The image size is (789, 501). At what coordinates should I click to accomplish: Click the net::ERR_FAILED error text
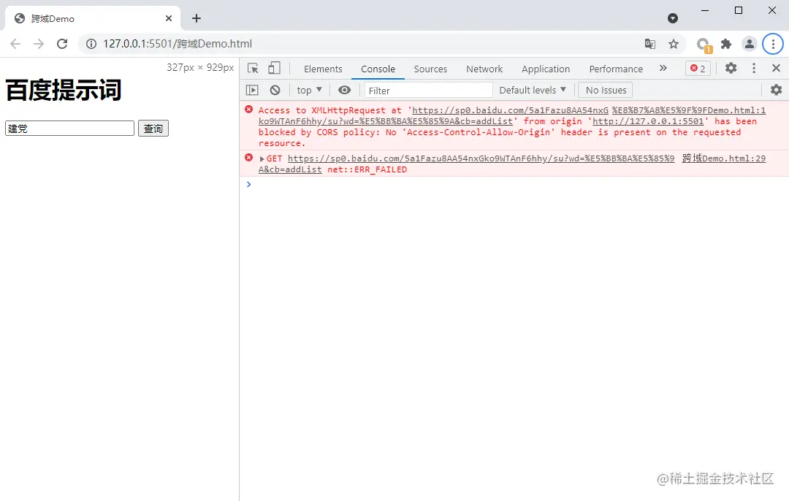367,169
